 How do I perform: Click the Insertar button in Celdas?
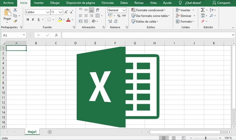(x=185, y=10)
